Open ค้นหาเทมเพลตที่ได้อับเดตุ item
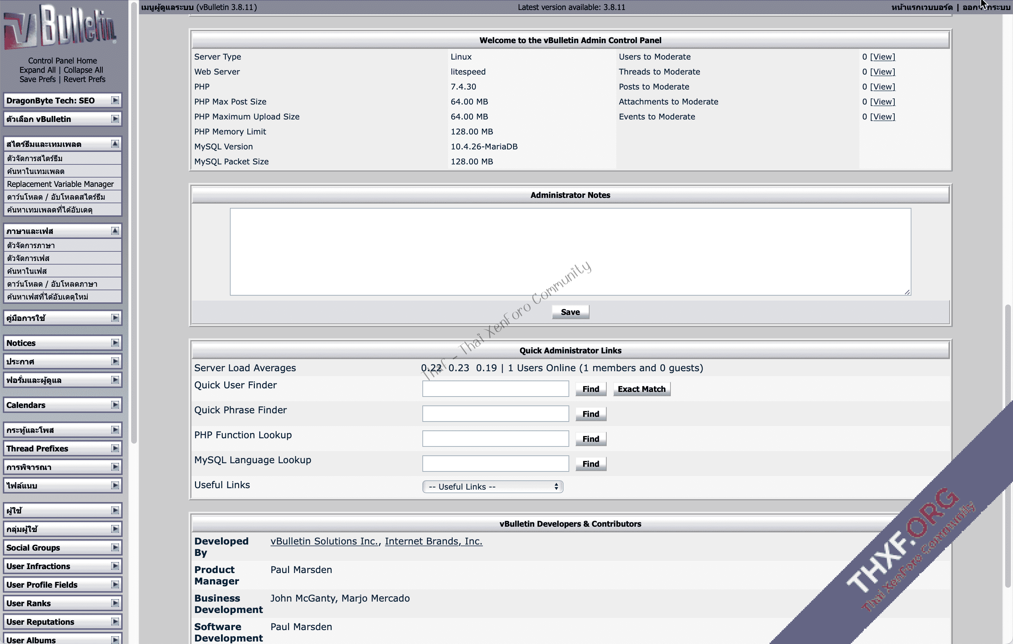 point(63,210)
